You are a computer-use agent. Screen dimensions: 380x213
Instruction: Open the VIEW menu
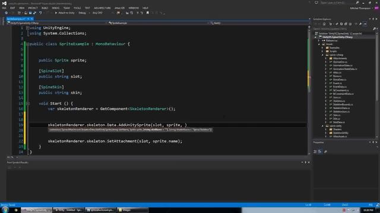[x=21, y=8]
